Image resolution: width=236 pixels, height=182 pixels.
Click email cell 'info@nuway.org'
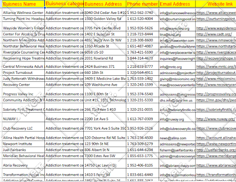(x=177, y=117)
